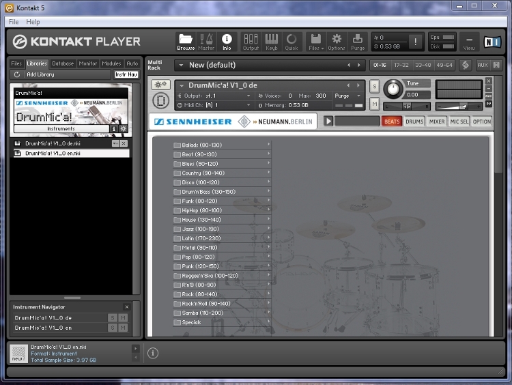Toggle the PV button on instrument
This screenshot has height=385, width=512.
coord(489,104)
